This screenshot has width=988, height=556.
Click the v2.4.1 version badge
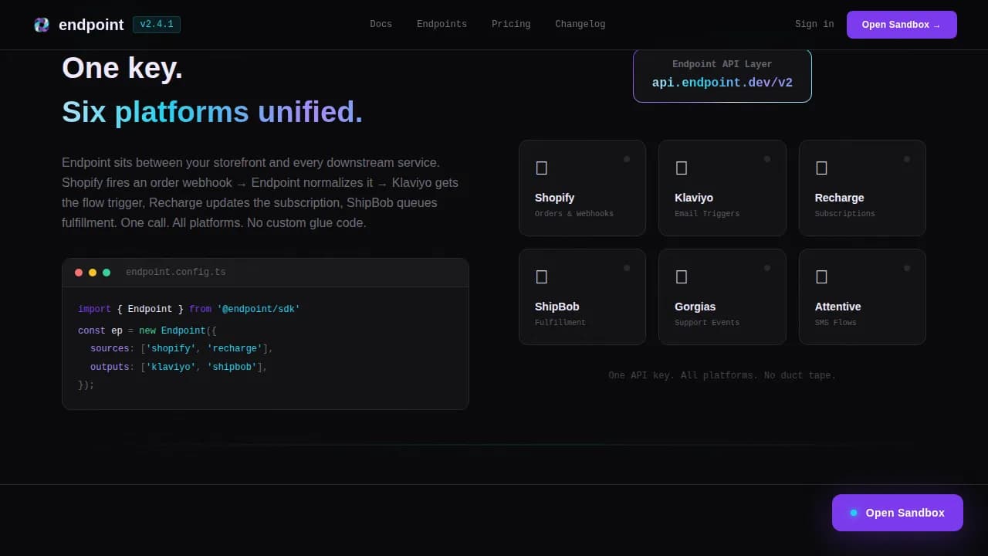pyautogui.click(x=157, y=25)
